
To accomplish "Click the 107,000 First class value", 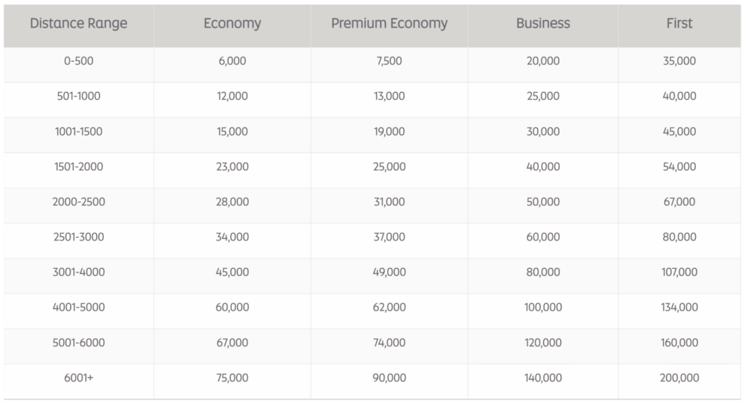I will (679, 273).
